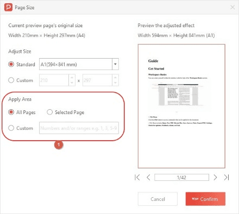Screen dimensions: 239x214
Task: Open the standard size dropdown arrow
Action: pos(115,64)
